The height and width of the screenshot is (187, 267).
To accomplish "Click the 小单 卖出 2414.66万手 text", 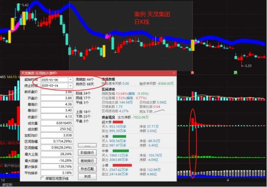I will (x=115, y=174).
